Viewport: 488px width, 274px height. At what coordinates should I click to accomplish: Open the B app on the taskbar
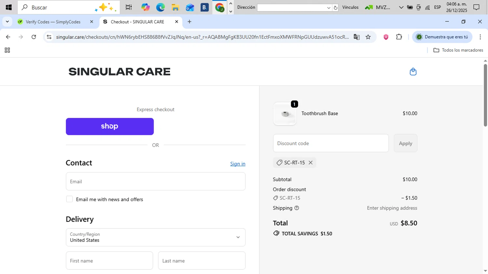[x=205, y=7]
